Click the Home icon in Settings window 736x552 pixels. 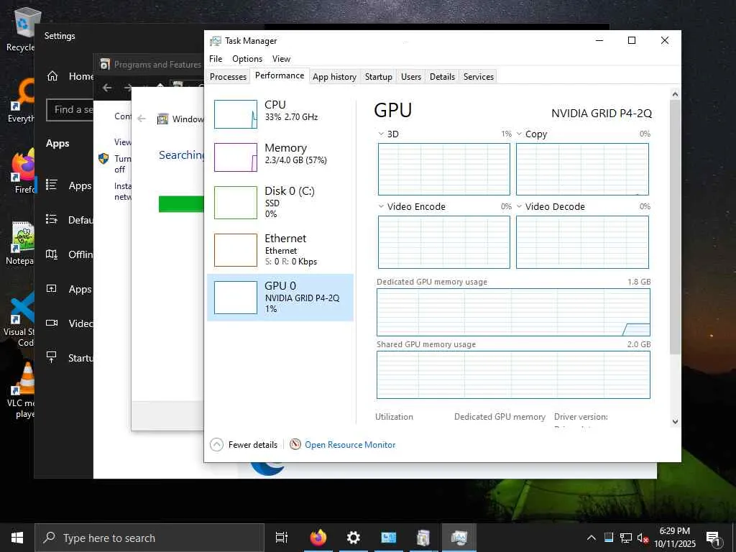(x=52, y=76)
